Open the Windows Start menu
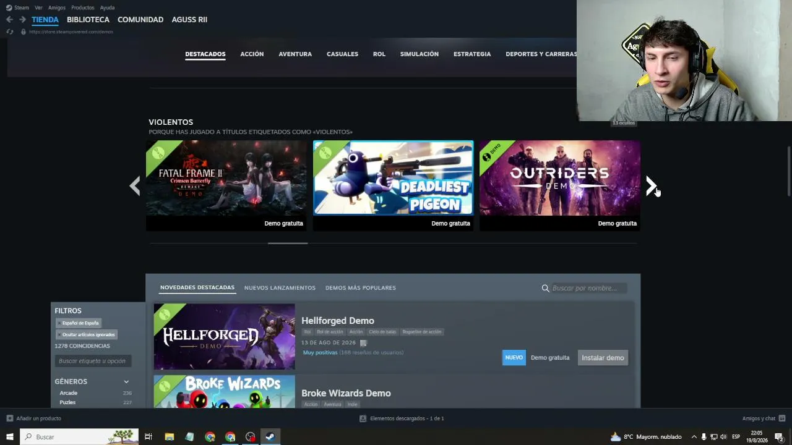 coord(10,437)
